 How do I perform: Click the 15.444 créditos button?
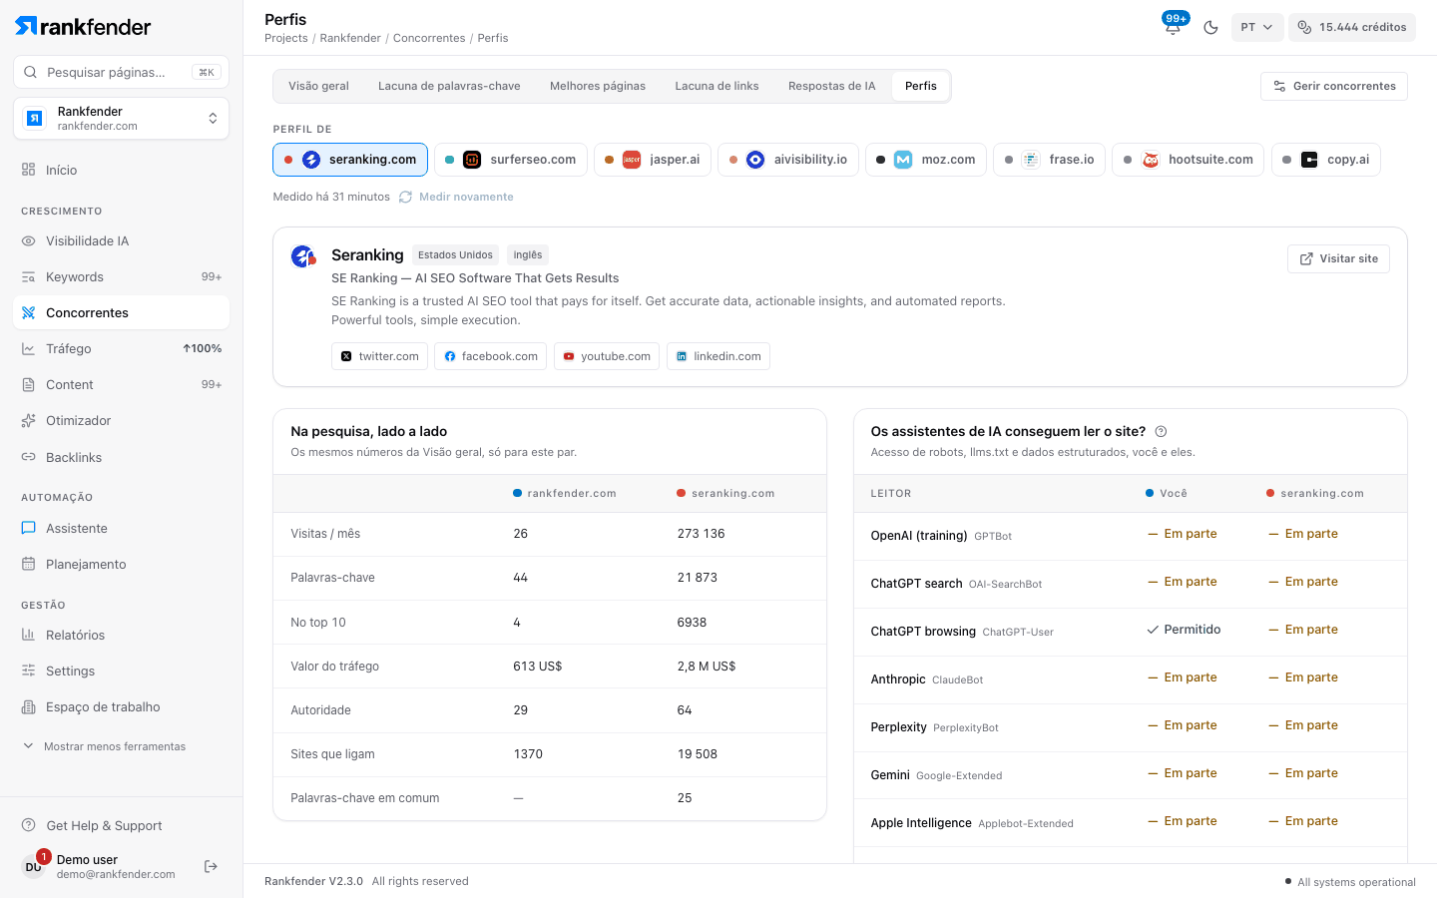(1352, 27)
